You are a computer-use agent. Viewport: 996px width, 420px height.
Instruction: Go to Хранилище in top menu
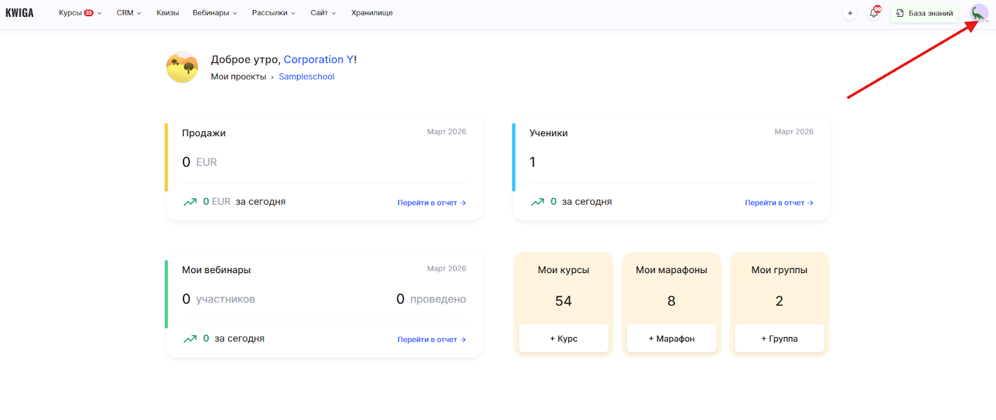[372, 13]
